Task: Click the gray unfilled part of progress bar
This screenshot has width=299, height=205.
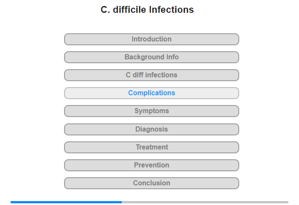Action: pos(205,202)
